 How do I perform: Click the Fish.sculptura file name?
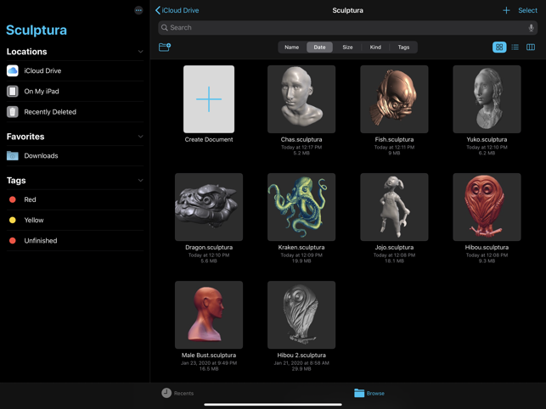pyautogui.click(x=394, y=139)
